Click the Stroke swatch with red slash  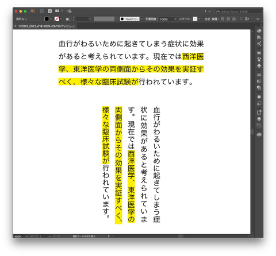pyautogui.click(x=57, y=19)
